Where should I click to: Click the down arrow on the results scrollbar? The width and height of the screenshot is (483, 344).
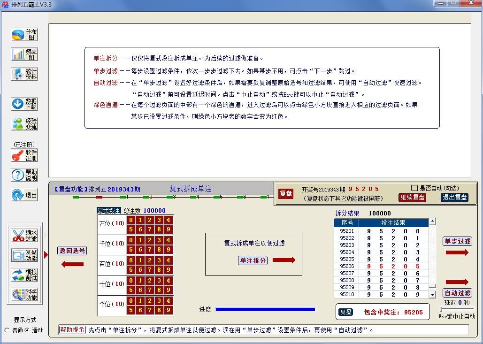click(432, 295)
